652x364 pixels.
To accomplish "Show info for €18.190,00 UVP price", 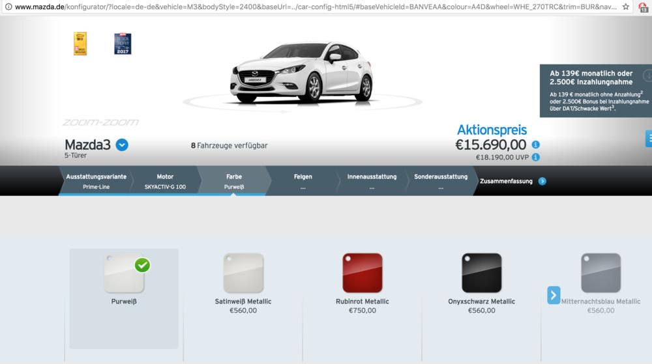I will [535, 158].
